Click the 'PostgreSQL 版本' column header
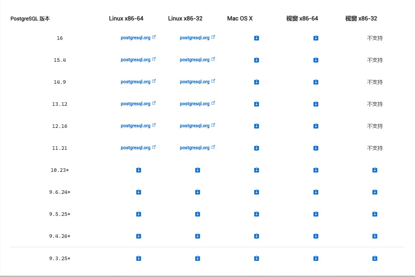This screenshot has height=277, width=415. [x=30, y=19]
